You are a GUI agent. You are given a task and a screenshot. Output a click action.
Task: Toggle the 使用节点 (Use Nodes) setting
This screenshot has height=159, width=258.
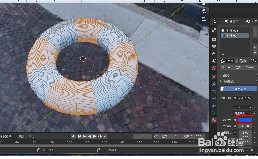(x=238, y=89)
